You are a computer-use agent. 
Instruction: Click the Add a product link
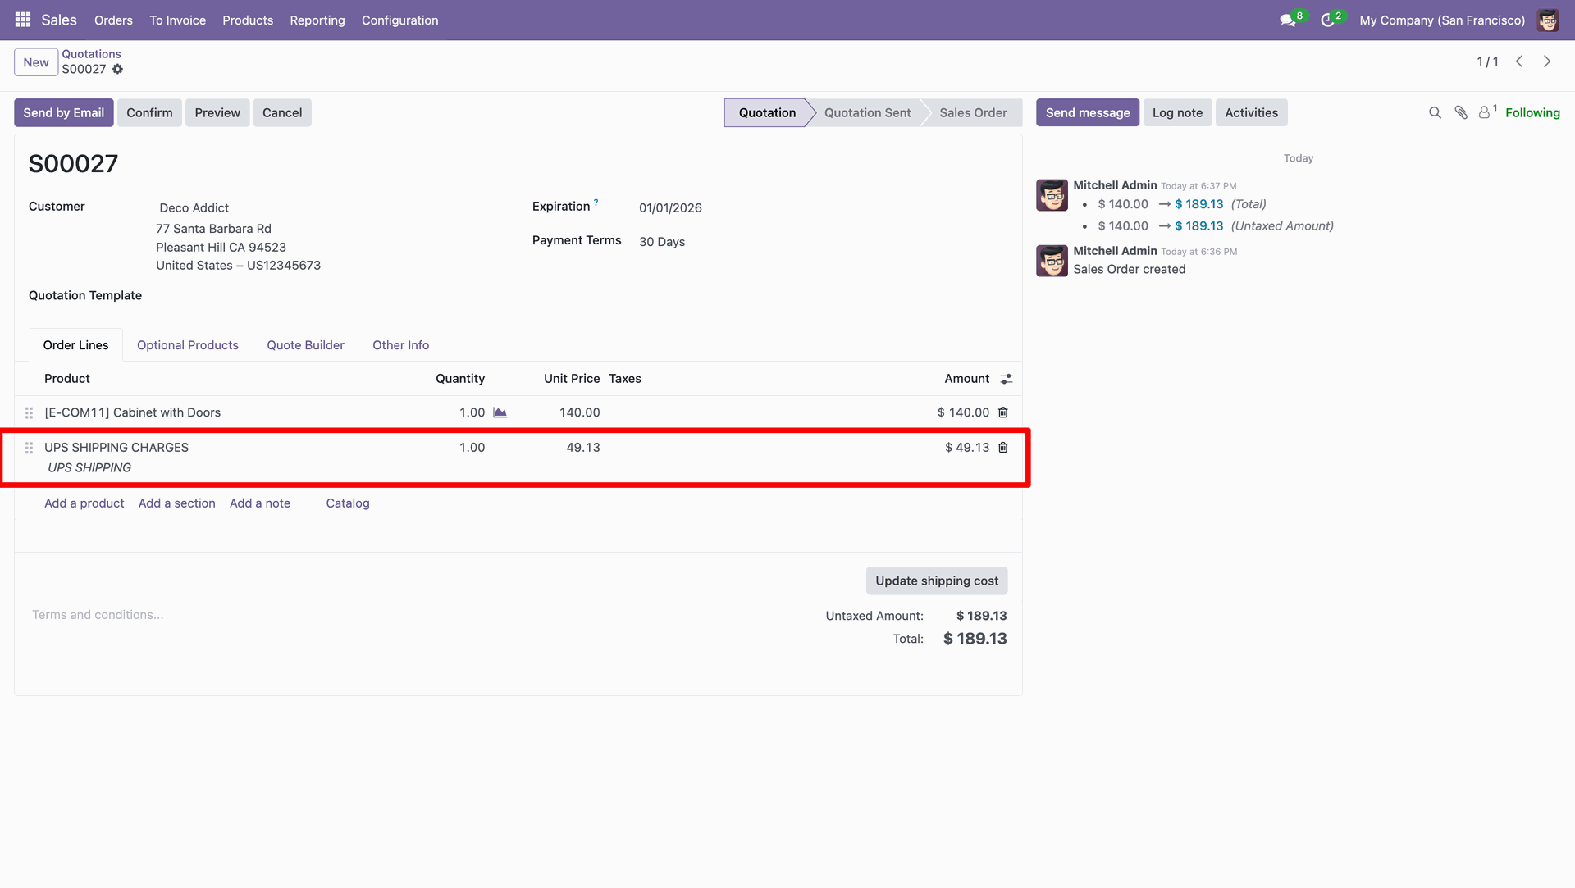coord(84,503)
